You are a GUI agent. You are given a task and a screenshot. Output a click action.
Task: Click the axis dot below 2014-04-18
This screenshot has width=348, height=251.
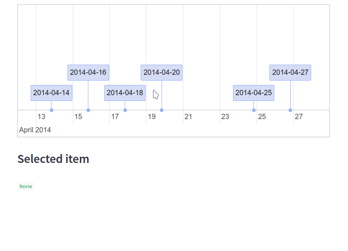pos(125,110)
